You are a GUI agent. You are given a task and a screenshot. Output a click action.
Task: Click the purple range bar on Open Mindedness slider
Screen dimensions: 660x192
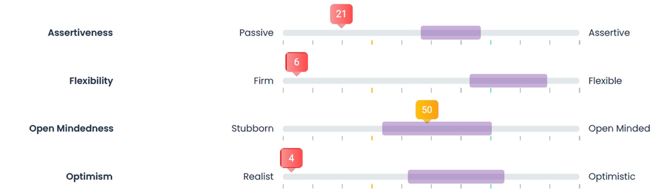437,129
